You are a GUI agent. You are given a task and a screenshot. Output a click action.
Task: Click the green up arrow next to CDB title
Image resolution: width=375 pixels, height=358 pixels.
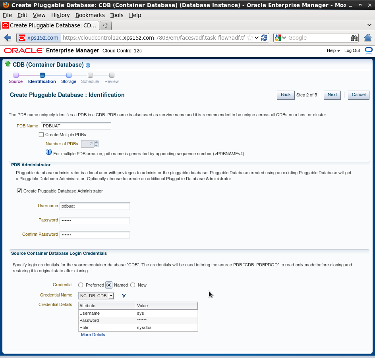[8, 64]
